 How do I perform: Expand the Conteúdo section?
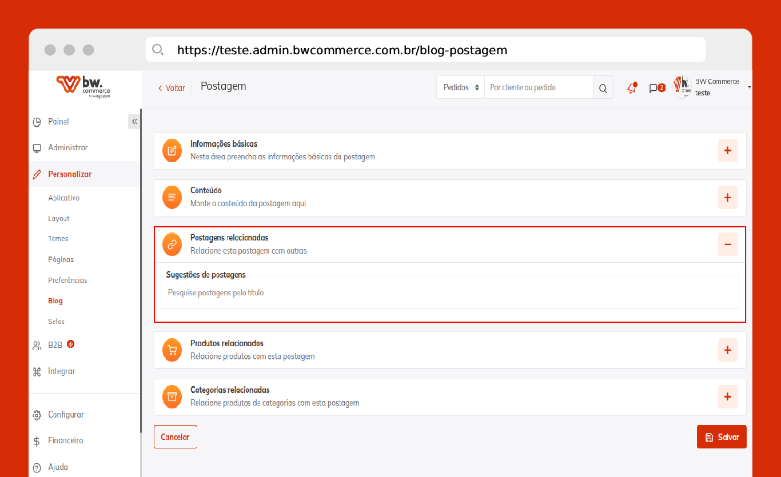[x=727, y=197]
